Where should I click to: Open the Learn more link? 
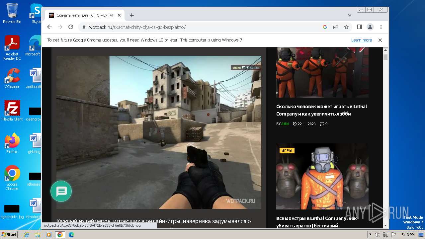point(362,40)
